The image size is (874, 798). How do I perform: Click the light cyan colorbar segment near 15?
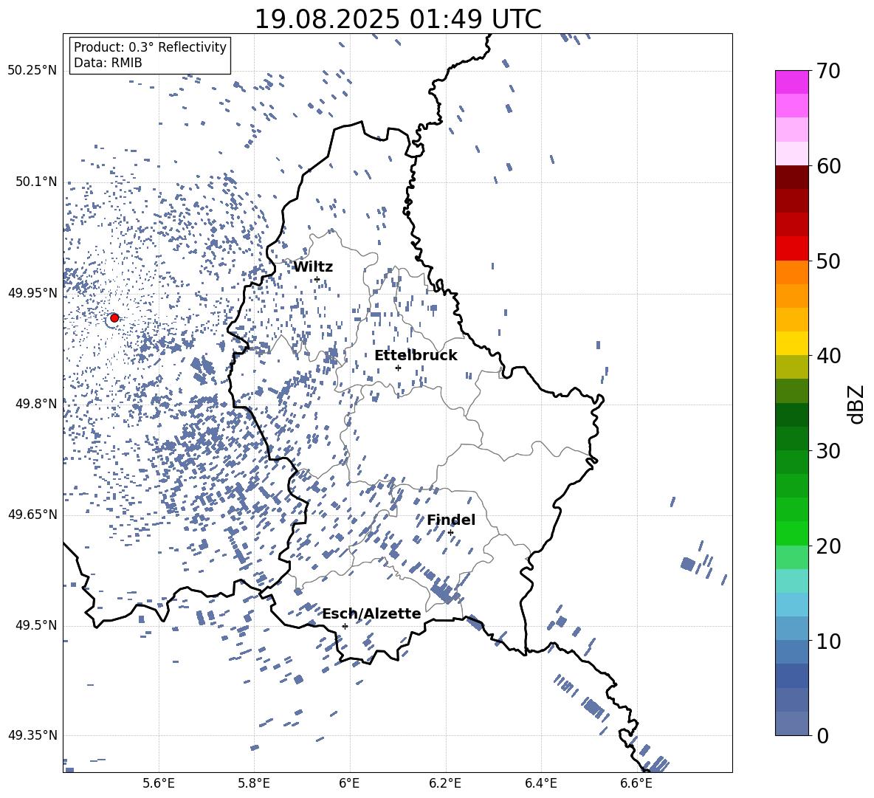click(792, 581)
